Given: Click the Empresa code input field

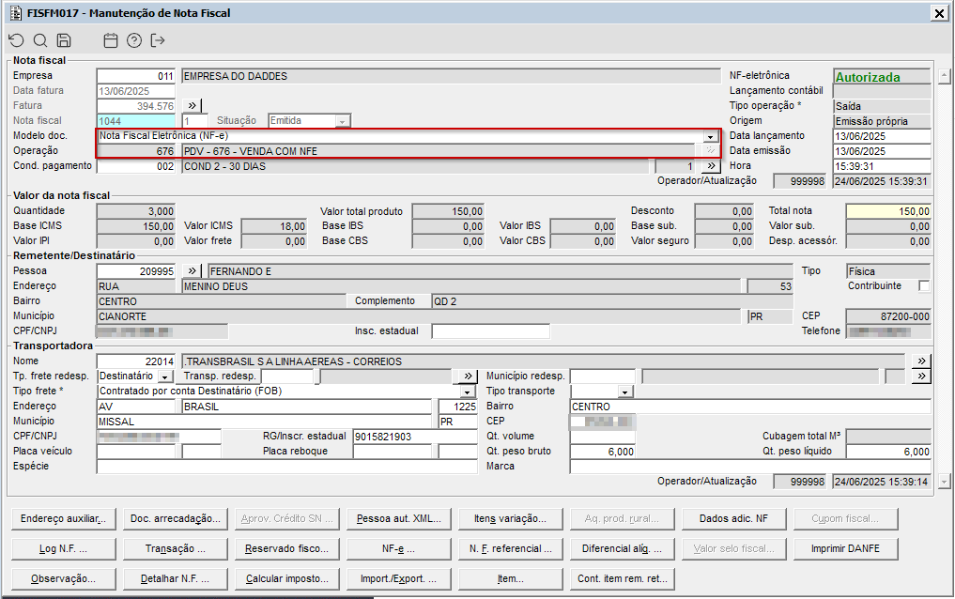Looking at the screenshot, I should point(136,76).
